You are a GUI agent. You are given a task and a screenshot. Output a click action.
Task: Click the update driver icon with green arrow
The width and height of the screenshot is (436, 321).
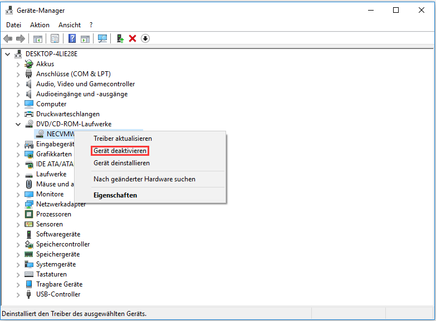[120, 38]
